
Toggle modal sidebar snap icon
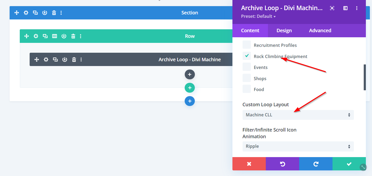345,8
